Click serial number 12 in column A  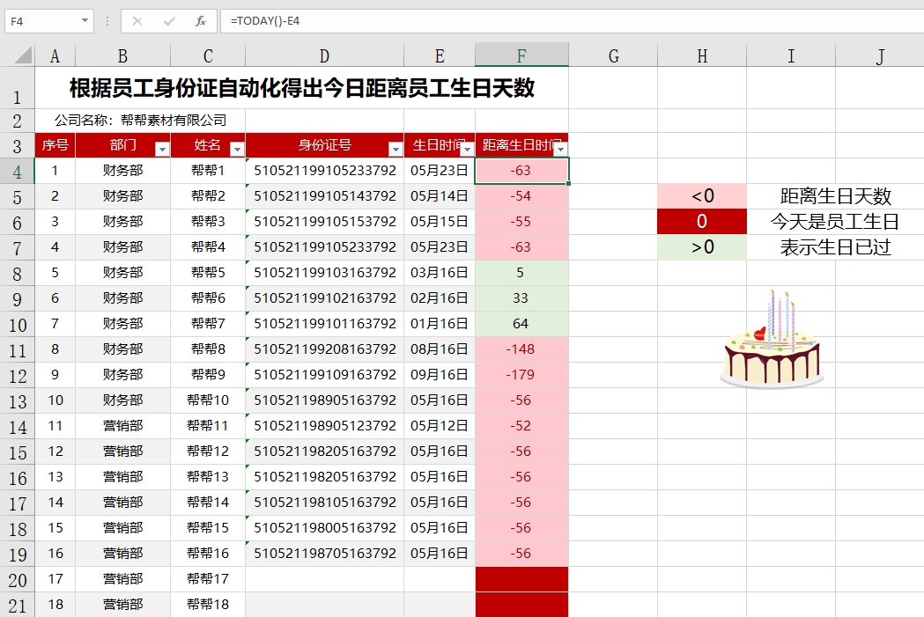click(x=55, y=452)
